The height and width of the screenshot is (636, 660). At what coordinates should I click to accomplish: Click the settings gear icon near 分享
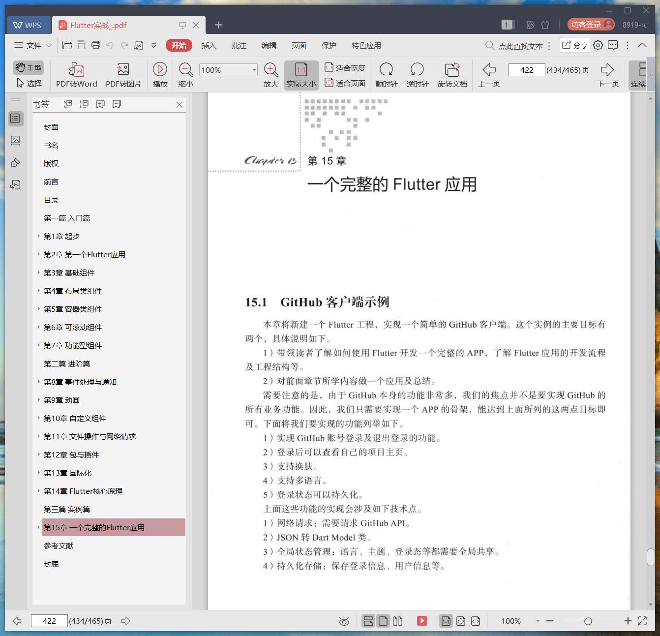[x=598, y=45]
